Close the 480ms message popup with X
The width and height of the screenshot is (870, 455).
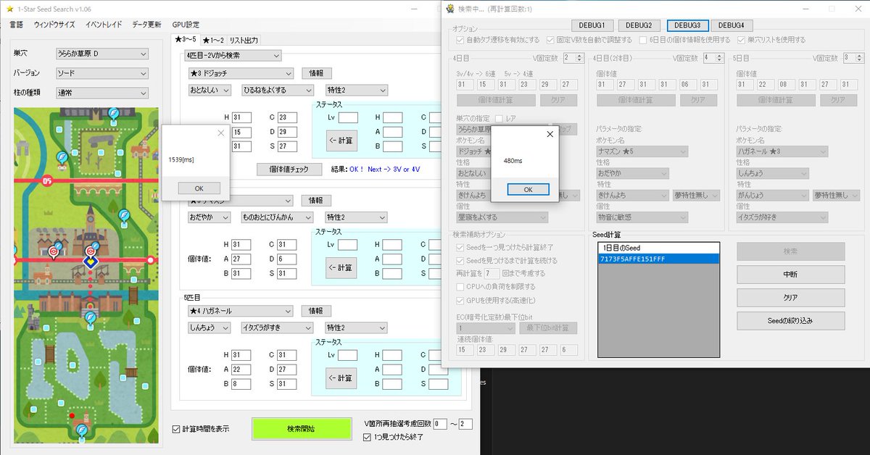[549, 134]
